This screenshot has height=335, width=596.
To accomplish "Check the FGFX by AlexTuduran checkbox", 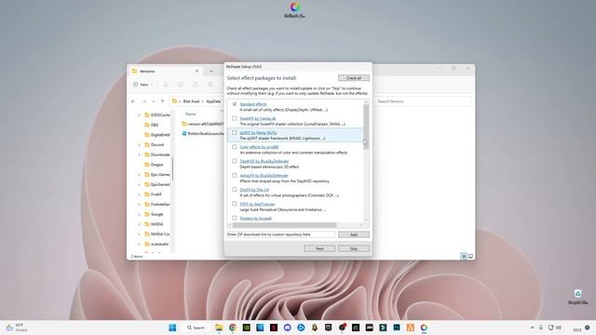I will pyautogui.click(x=234, y=204).
